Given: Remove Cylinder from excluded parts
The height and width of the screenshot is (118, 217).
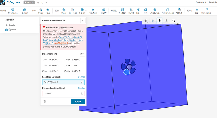Looking at the screenshot, I should point(82,93).
